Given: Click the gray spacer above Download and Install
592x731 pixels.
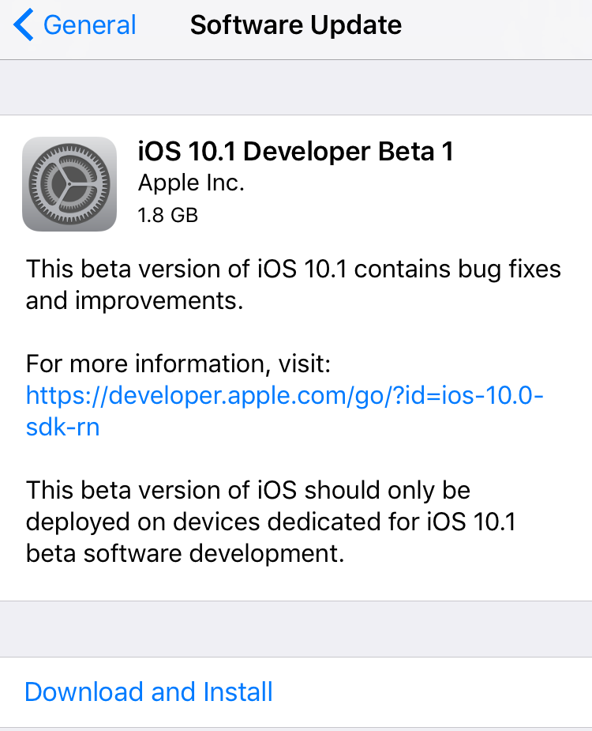Looking at the screenshot, I should point(296,629).
